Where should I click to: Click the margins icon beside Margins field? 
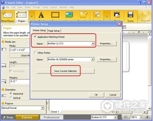[4, 81]
